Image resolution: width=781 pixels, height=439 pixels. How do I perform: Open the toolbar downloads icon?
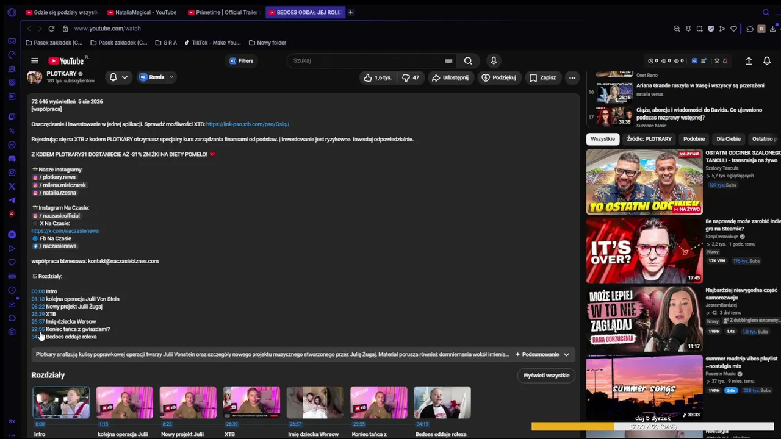pos(773,29)
